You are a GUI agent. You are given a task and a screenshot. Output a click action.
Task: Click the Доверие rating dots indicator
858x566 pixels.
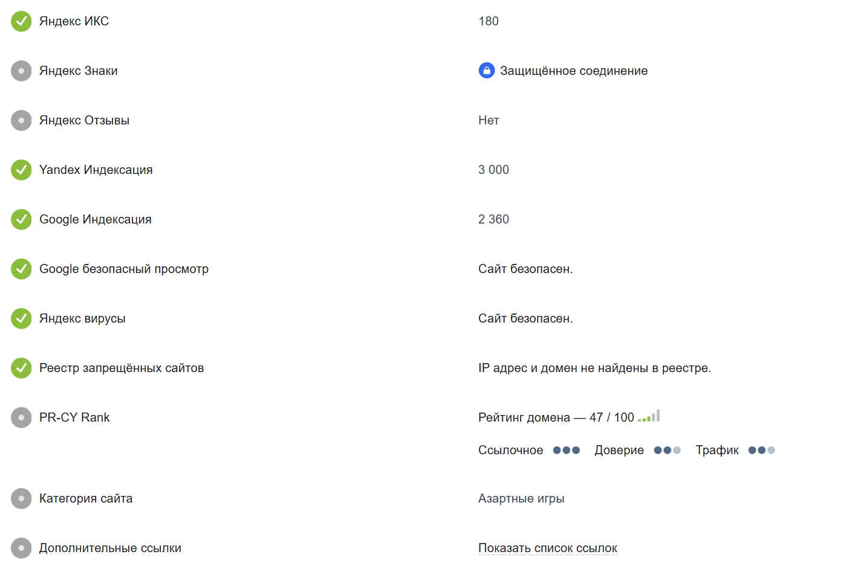click(667, 450)
